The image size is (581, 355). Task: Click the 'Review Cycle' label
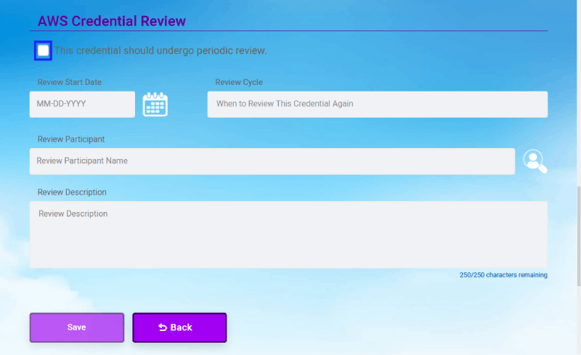(x=239, y=82)
